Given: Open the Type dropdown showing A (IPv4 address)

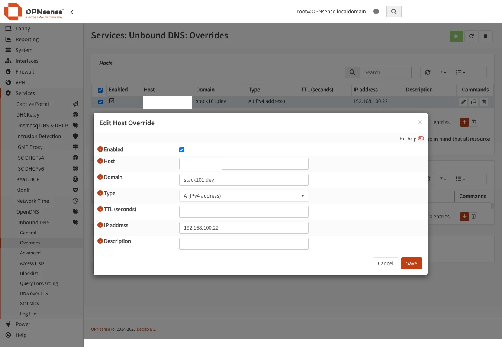Looking at the screenshot, I should pos(244,195).
